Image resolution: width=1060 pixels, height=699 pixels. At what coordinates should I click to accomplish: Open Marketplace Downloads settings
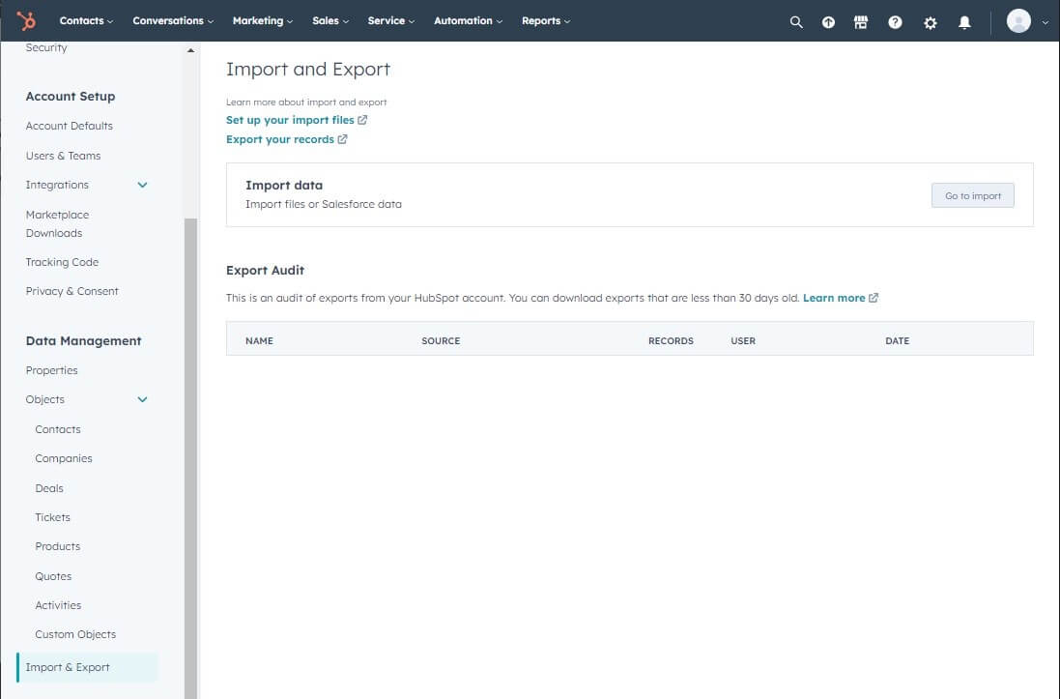coord(57,223)
